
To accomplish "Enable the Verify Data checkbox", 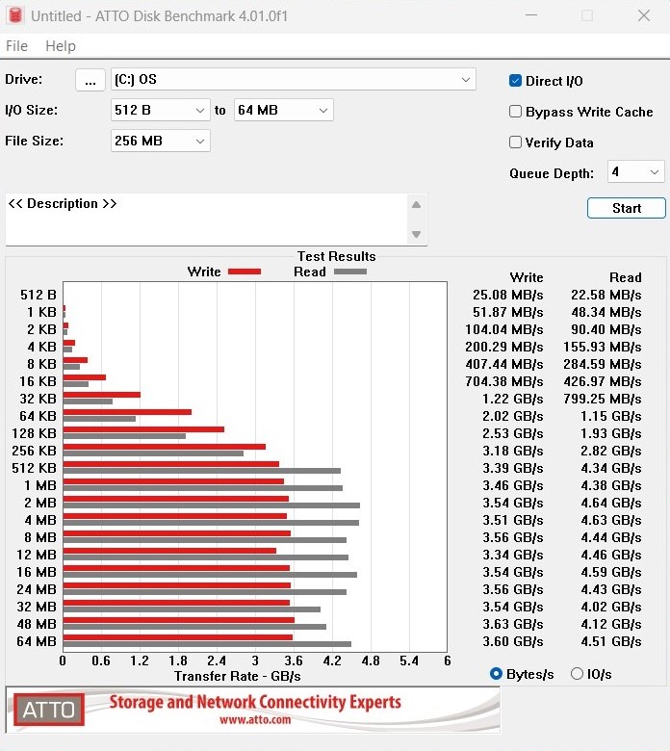I will [515, 142].
